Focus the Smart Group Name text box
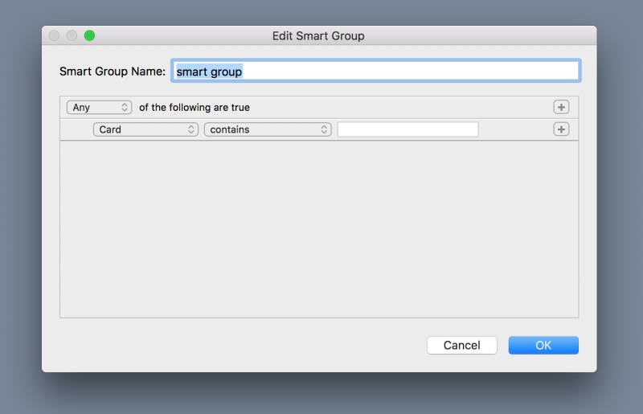This screenshot has width=643, height=414. click(375, 71)
